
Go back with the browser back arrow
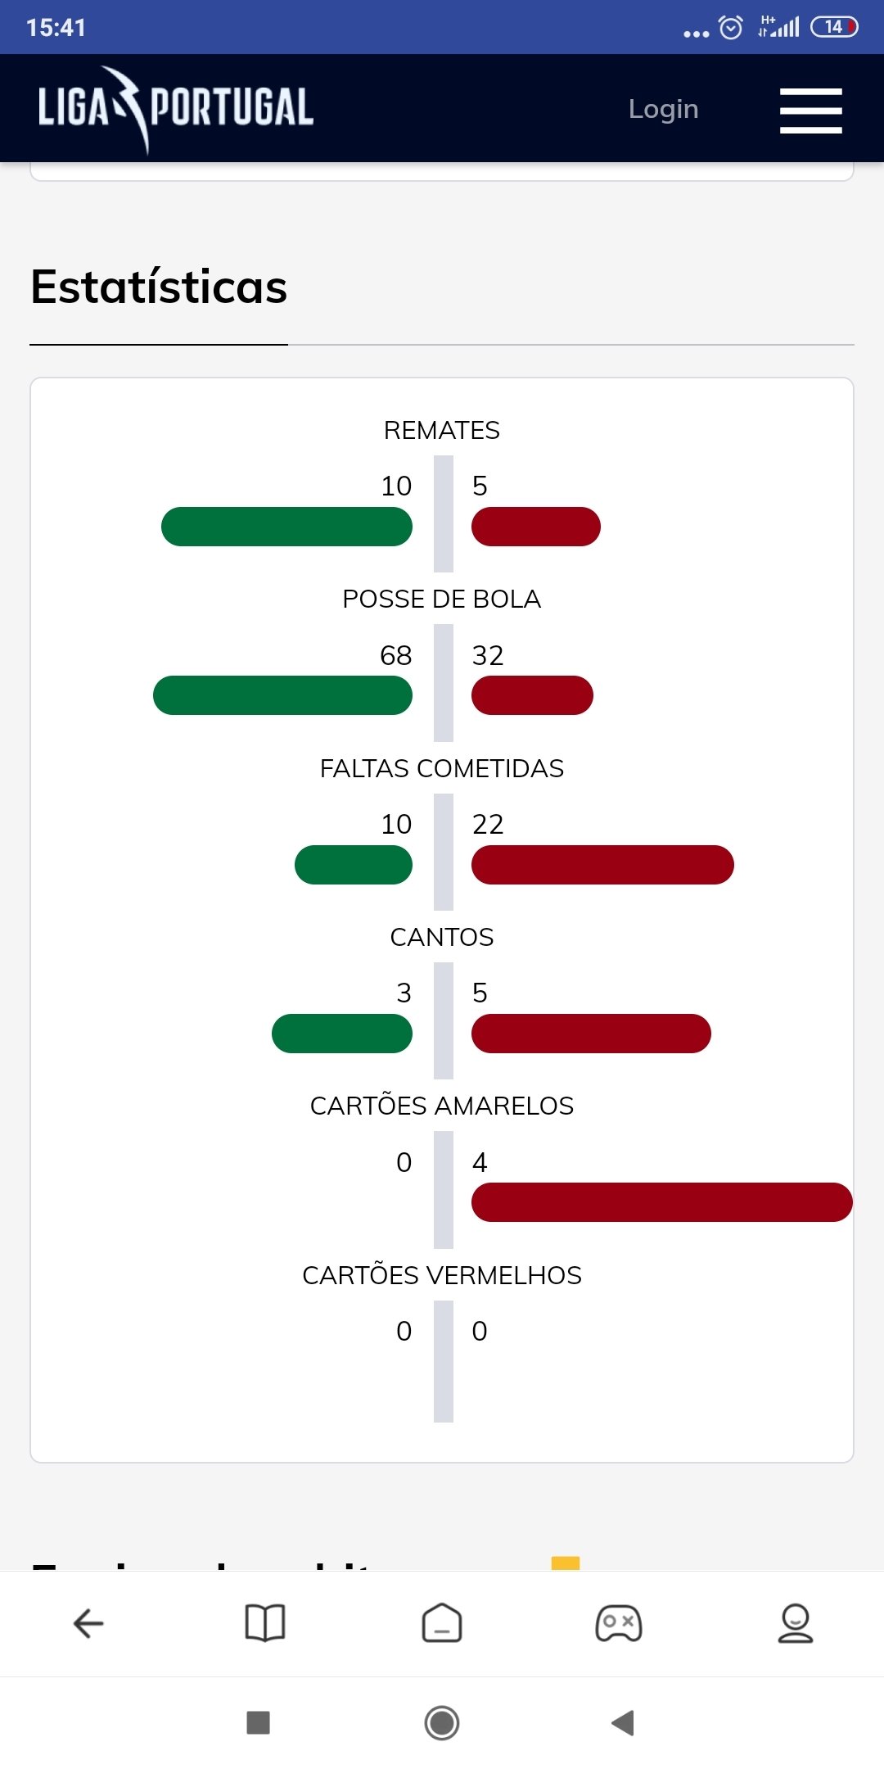click(x=88, y=1623)
